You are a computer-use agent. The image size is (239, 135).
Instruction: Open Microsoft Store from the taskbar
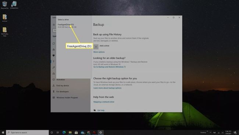click(x=76, y=132)
